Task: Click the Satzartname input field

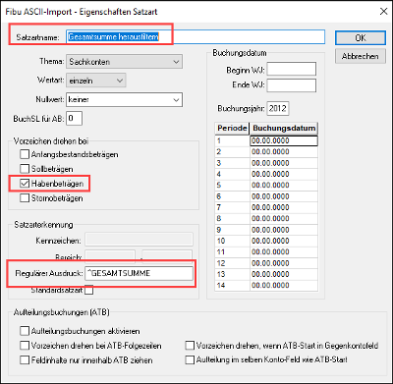Action: coord(196,37)
